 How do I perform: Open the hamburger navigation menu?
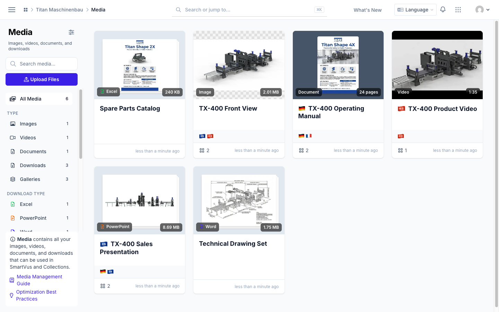12,10
